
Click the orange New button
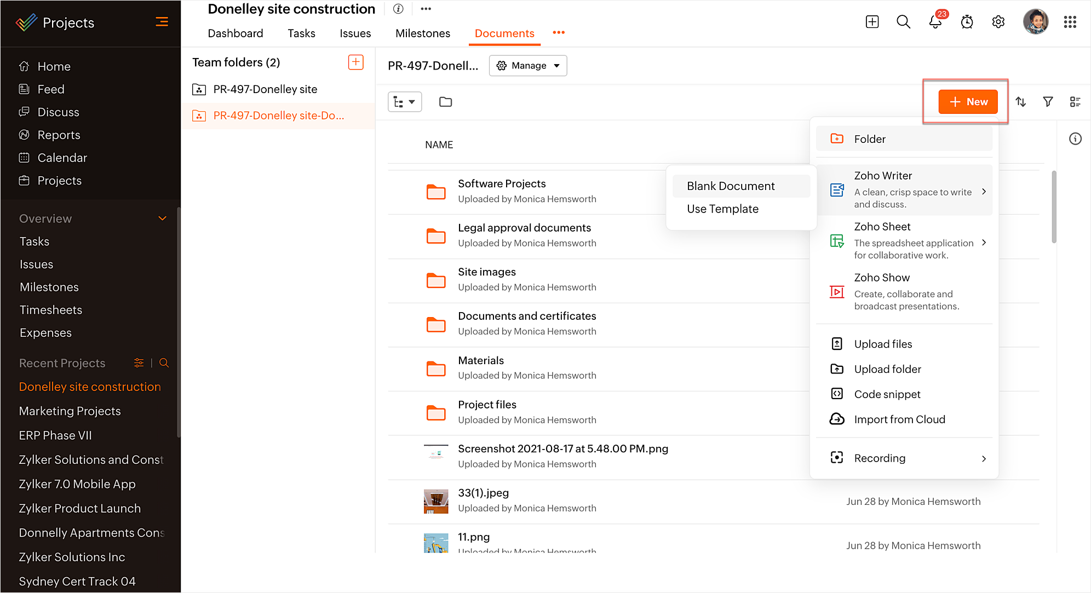(968, 102)
